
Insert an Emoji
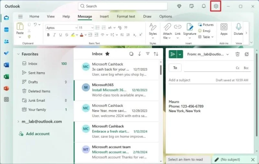(x=204, y=31)
